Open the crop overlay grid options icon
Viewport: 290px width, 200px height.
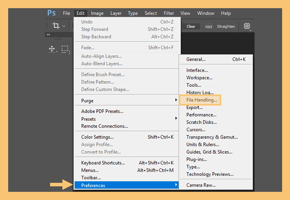click(247, 26)
